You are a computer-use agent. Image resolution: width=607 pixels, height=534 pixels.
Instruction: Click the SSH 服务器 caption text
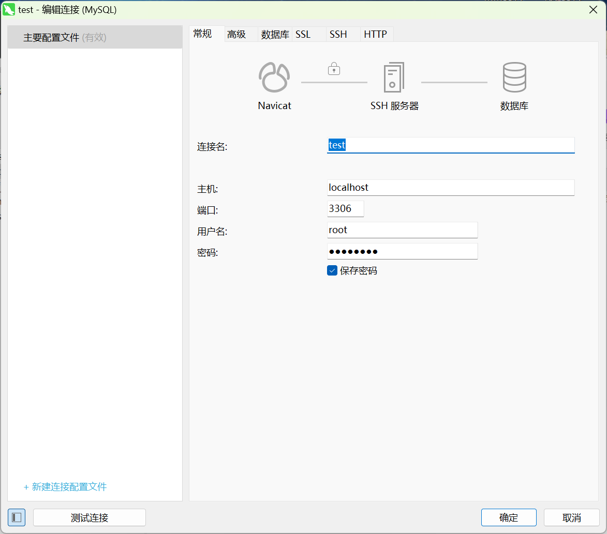pyautogui.click(x=394, y=105)
